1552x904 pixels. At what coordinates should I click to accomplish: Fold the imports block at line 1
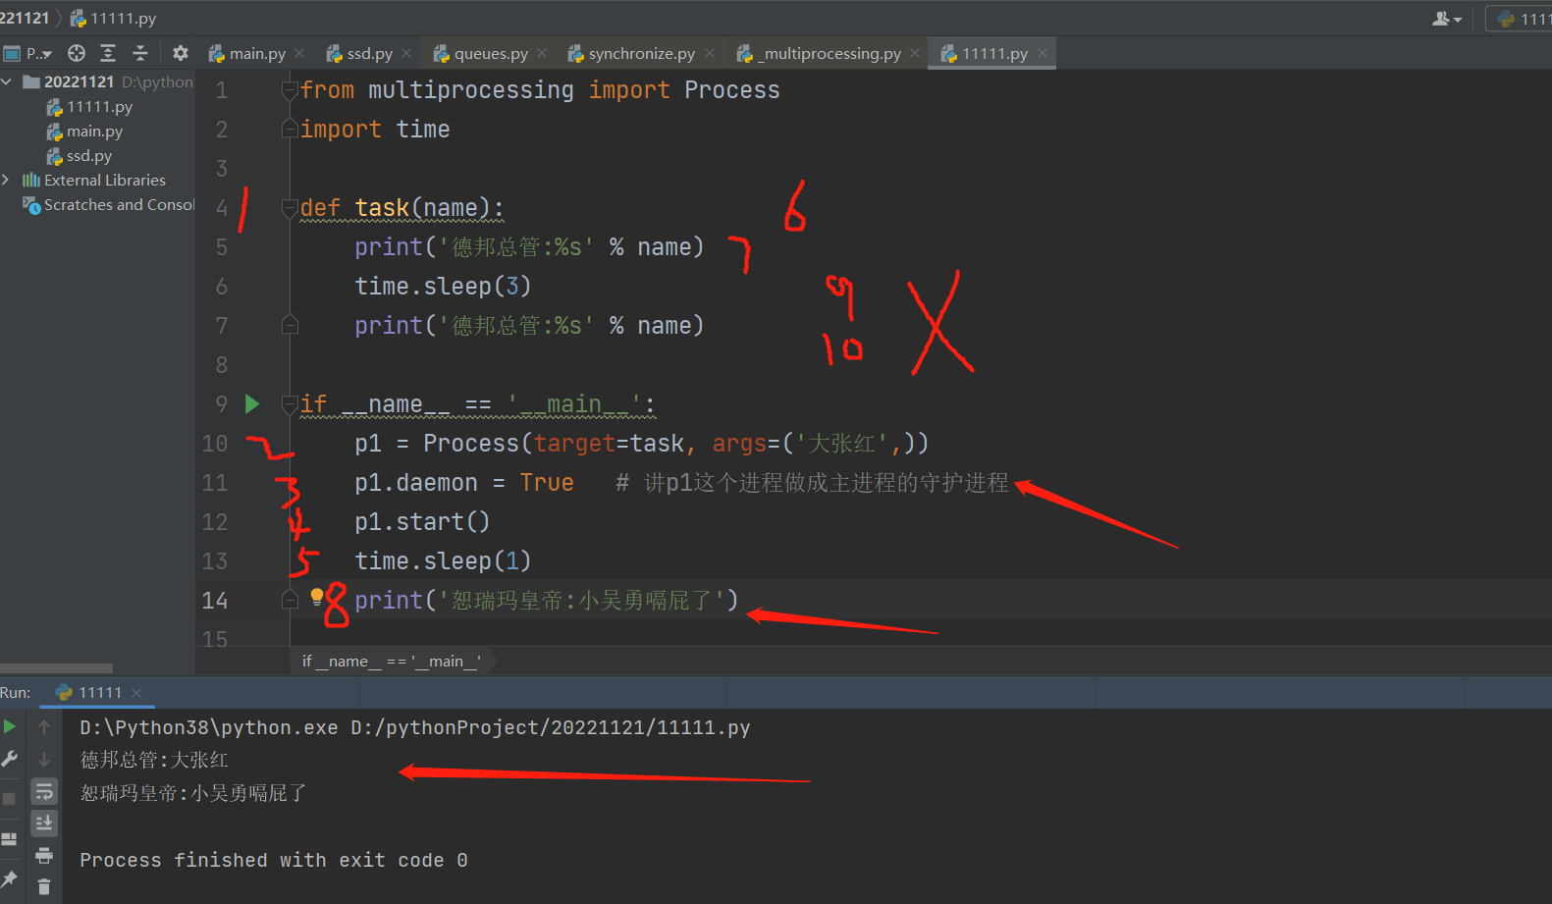coord(290,90)
